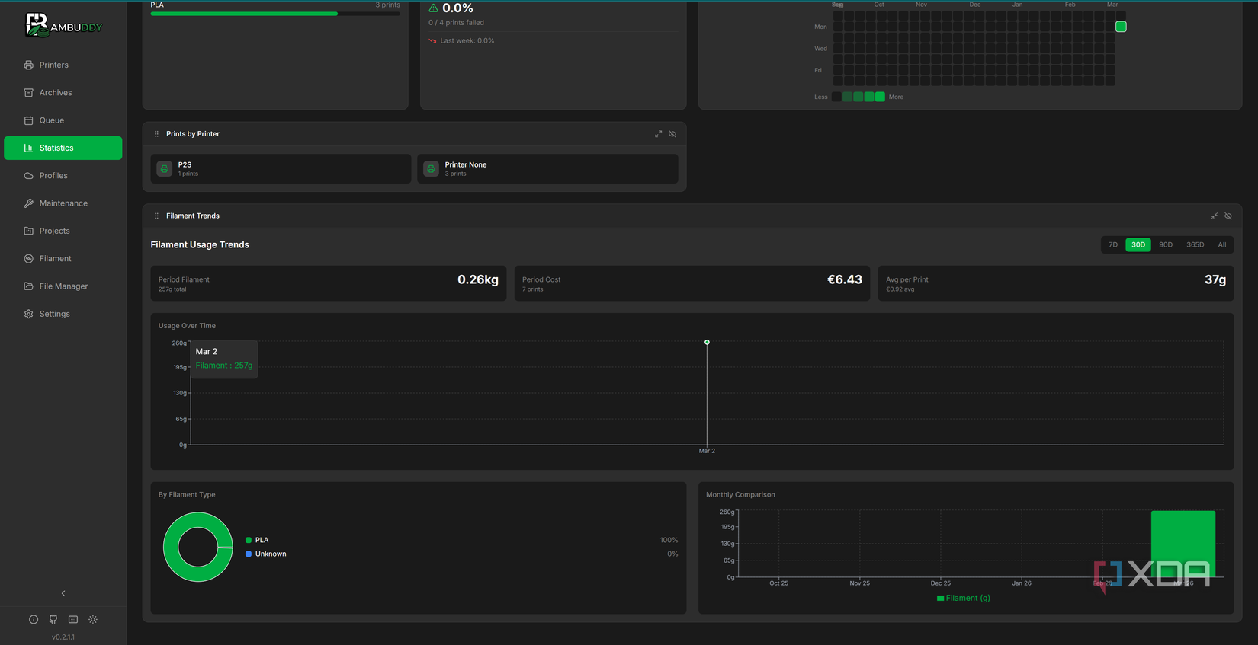Expand the Prints by Printer widget

point(658,134)
